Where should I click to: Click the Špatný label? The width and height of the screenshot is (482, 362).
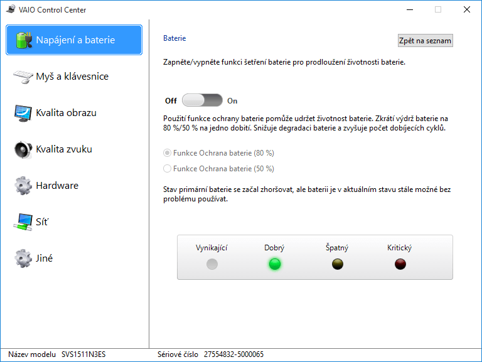pos(337,247)
